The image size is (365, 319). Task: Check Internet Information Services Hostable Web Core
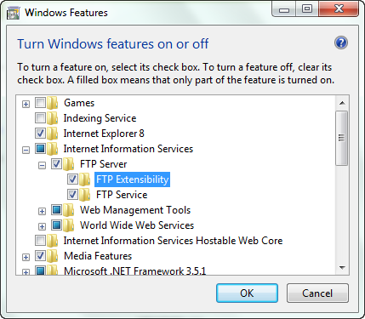click(x=40, y=240)
